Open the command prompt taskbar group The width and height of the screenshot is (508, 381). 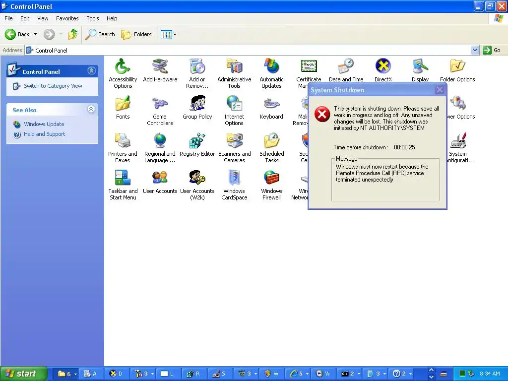pos(349,374)
